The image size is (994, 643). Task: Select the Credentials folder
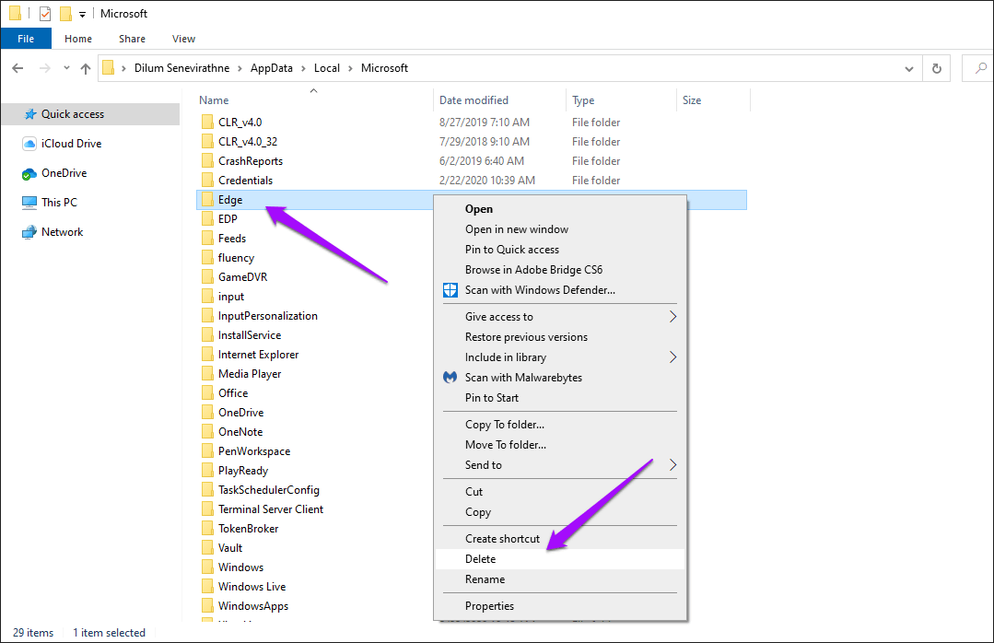(245, 181)
